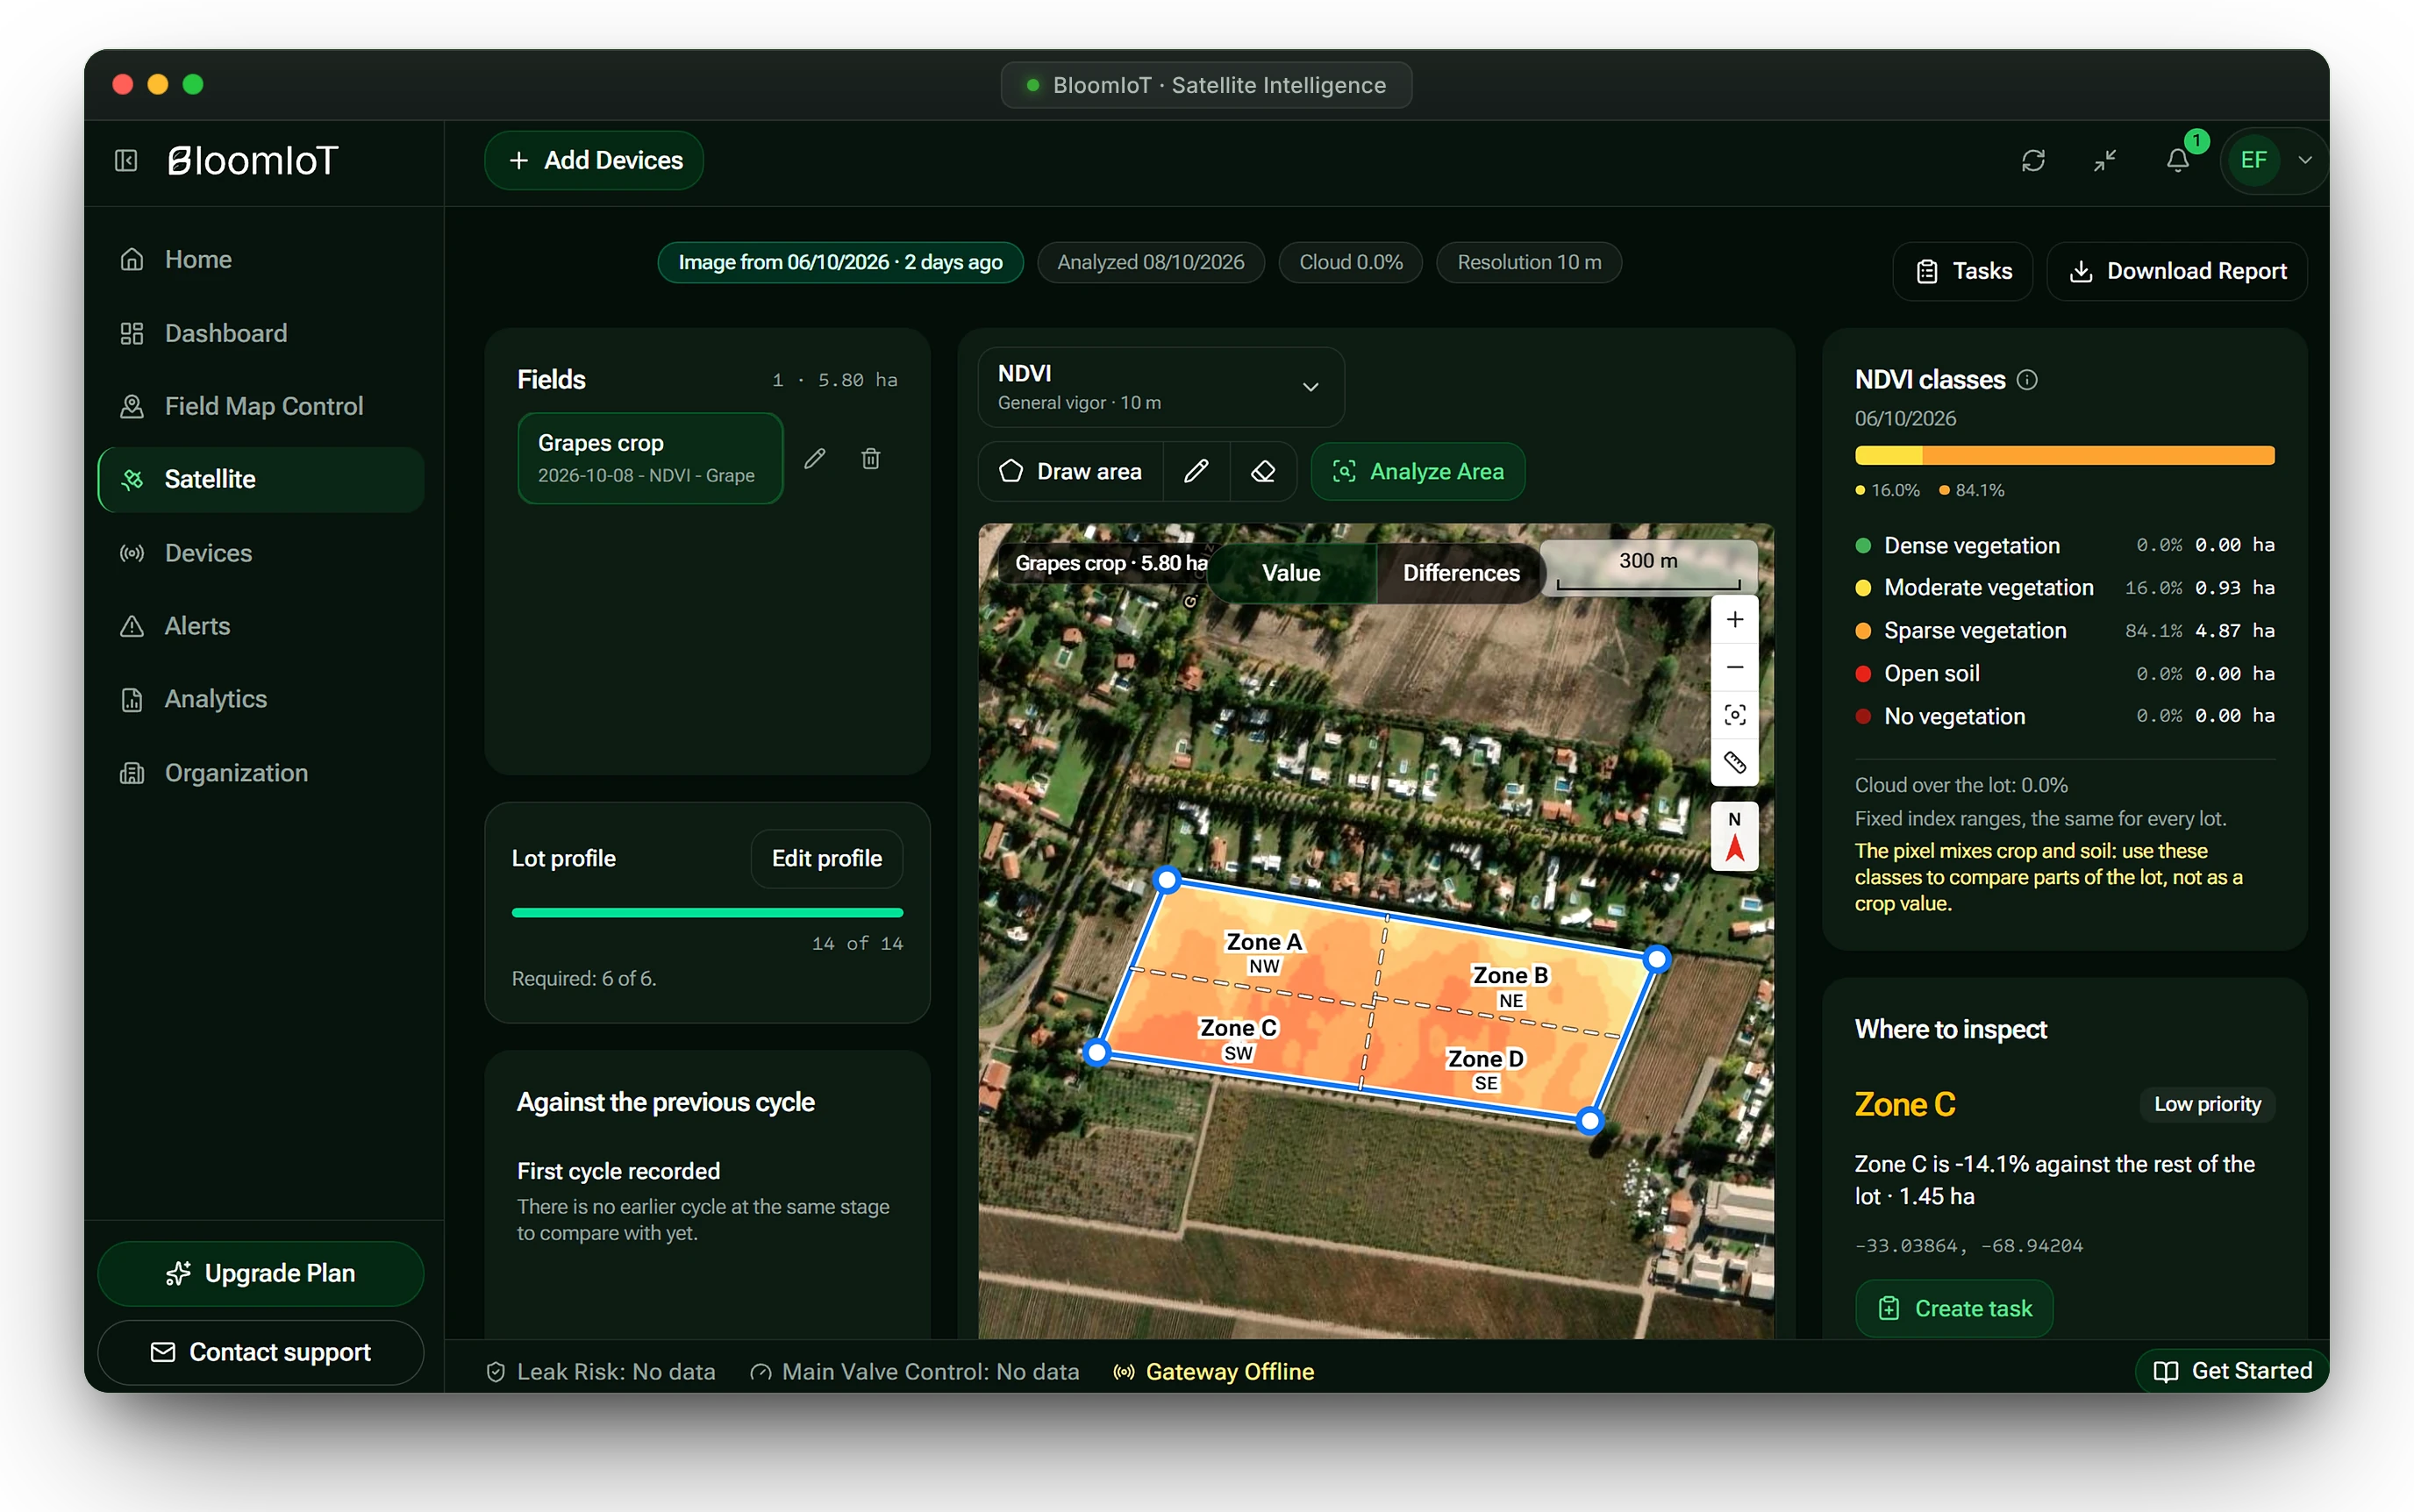2414x1512 pixels.
Task: Click the red Open soil swatch
Action: [1863, 674]
